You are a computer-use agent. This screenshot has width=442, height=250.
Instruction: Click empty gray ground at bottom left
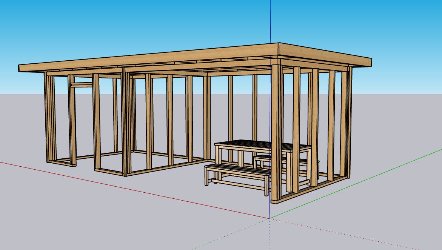[x=57, y=219]
